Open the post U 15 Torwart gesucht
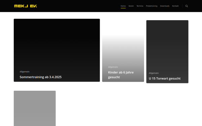The width and height of the screenshot is (202, 126). (x=165, y=78)
